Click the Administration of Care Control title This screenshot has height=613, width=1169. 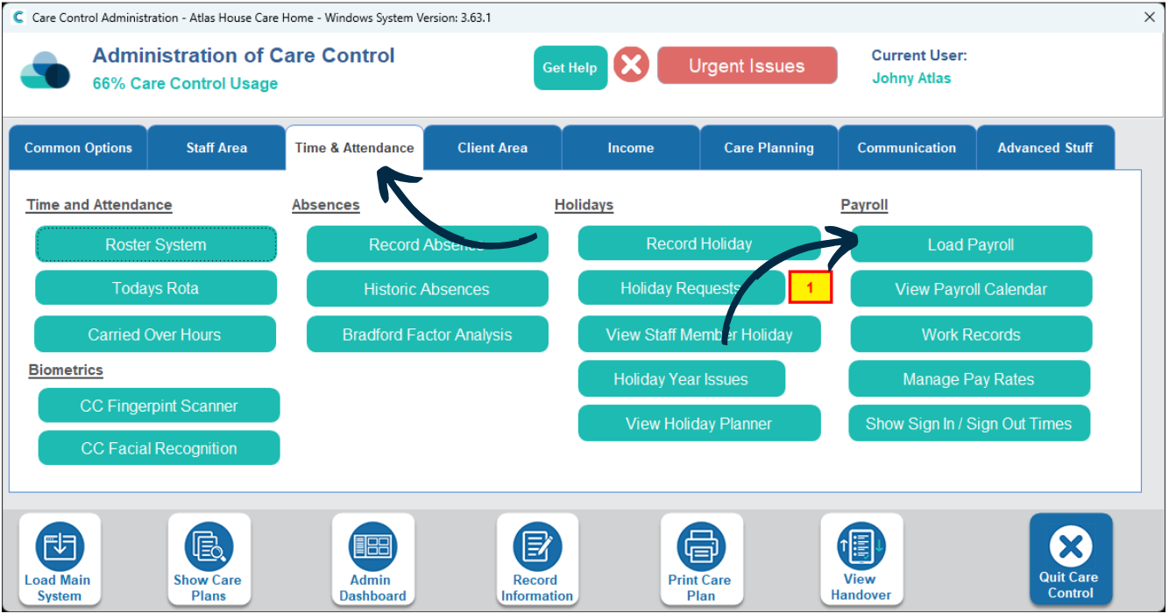tap(244, 55)
